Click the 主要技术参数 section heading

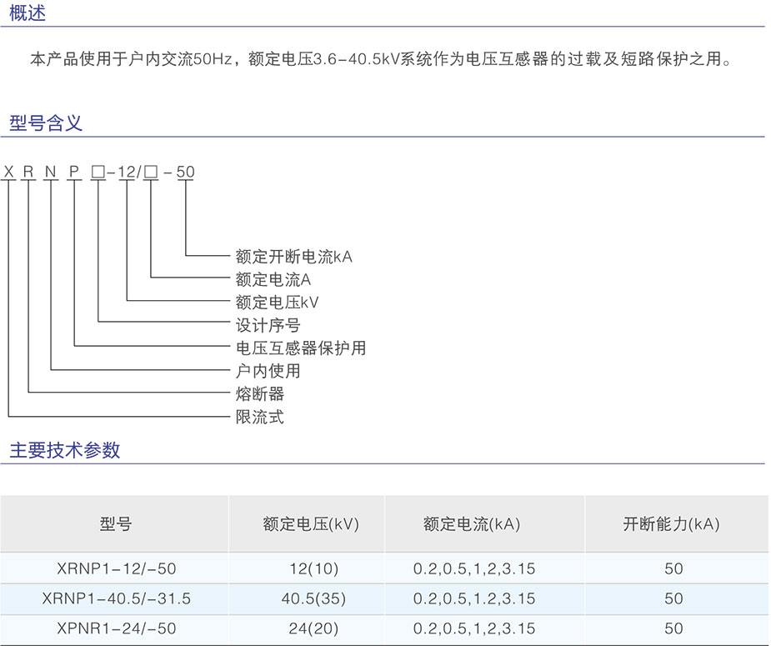tap(65, 450)
